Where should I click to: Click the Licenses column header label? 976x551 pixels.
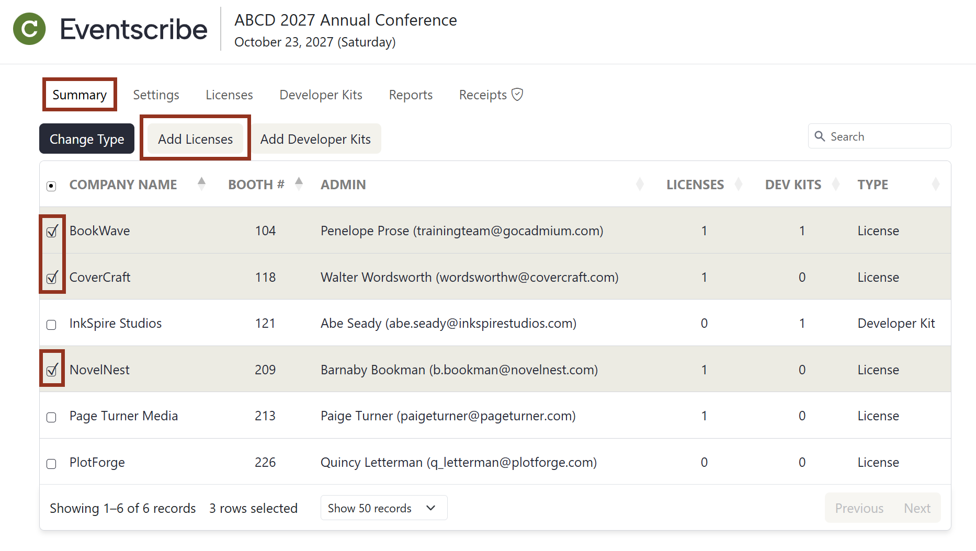click(x=695, y=184)
